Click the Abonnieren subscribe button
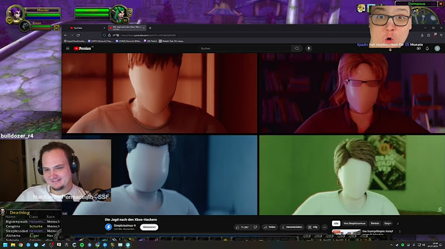The image size is (445, 249). [149, 227]
